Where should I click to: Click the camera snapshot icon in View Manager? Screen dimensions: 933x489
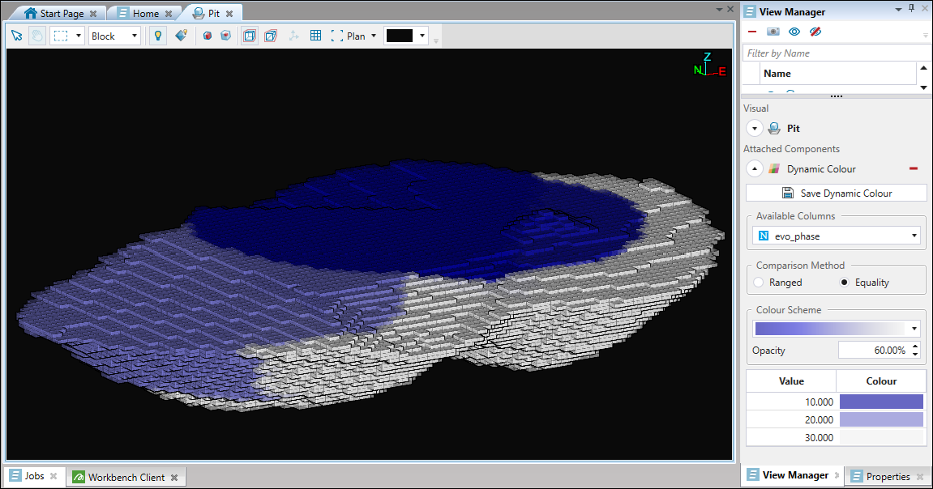(x=773, y=32)
